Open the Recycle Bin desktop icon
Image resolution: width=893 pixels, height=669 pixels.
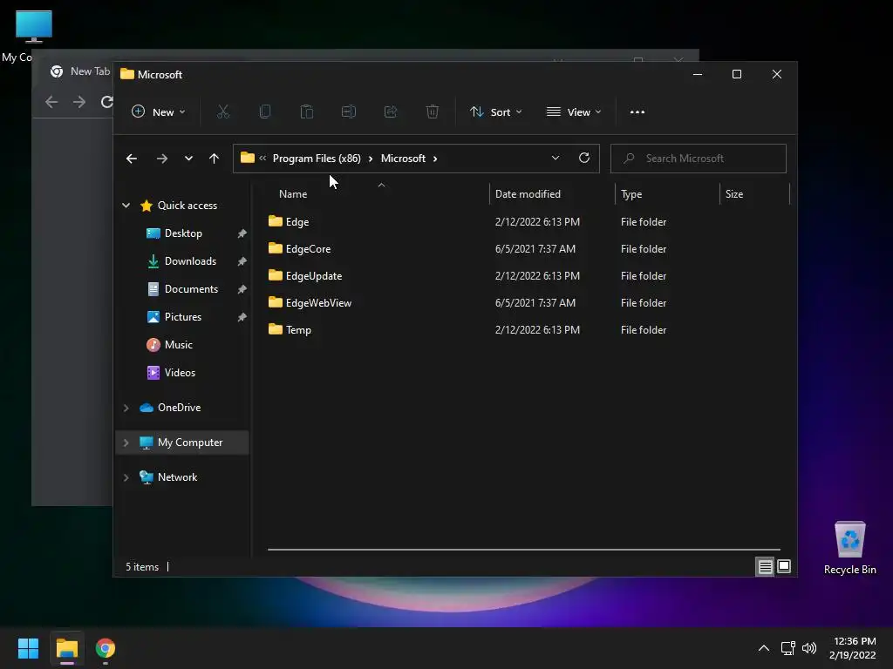tap(849, 548)
